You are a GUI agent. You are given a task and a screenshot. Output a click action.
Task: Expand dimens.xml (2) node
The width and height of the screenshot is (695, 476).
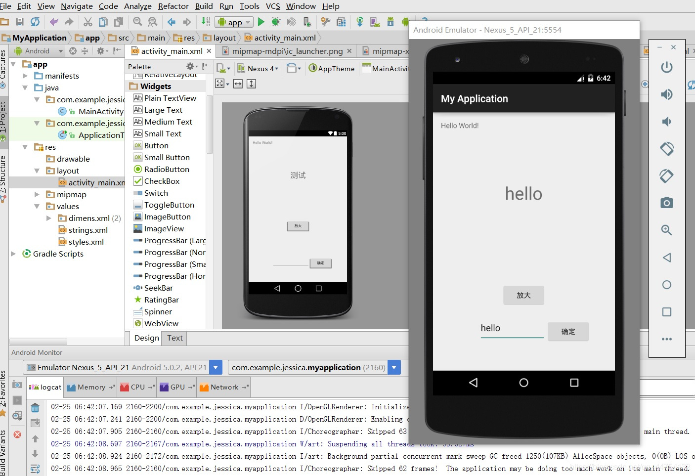(x=49, y=218)
